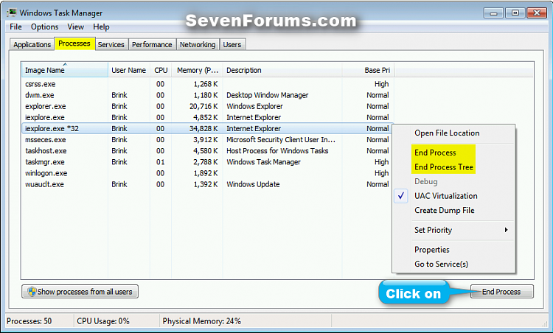Click Physical Memory: 24% in status bar

pos(201,321)
